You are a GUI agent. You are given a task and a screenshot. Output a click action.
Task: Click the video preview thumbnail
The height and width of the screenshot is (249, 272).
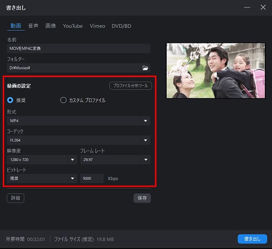click(x=216, y=71)
